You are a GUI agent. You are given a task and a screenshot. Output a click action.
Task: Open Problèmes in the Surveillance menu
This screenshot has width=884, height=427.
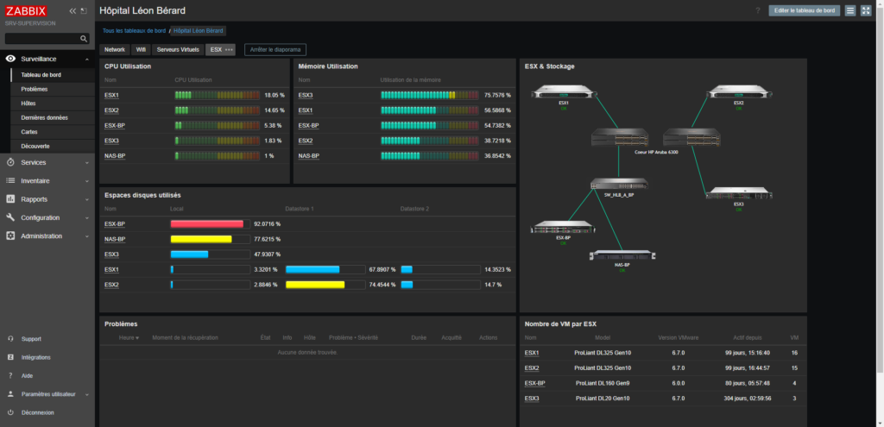pyautogui.click(x=35, y=89)
